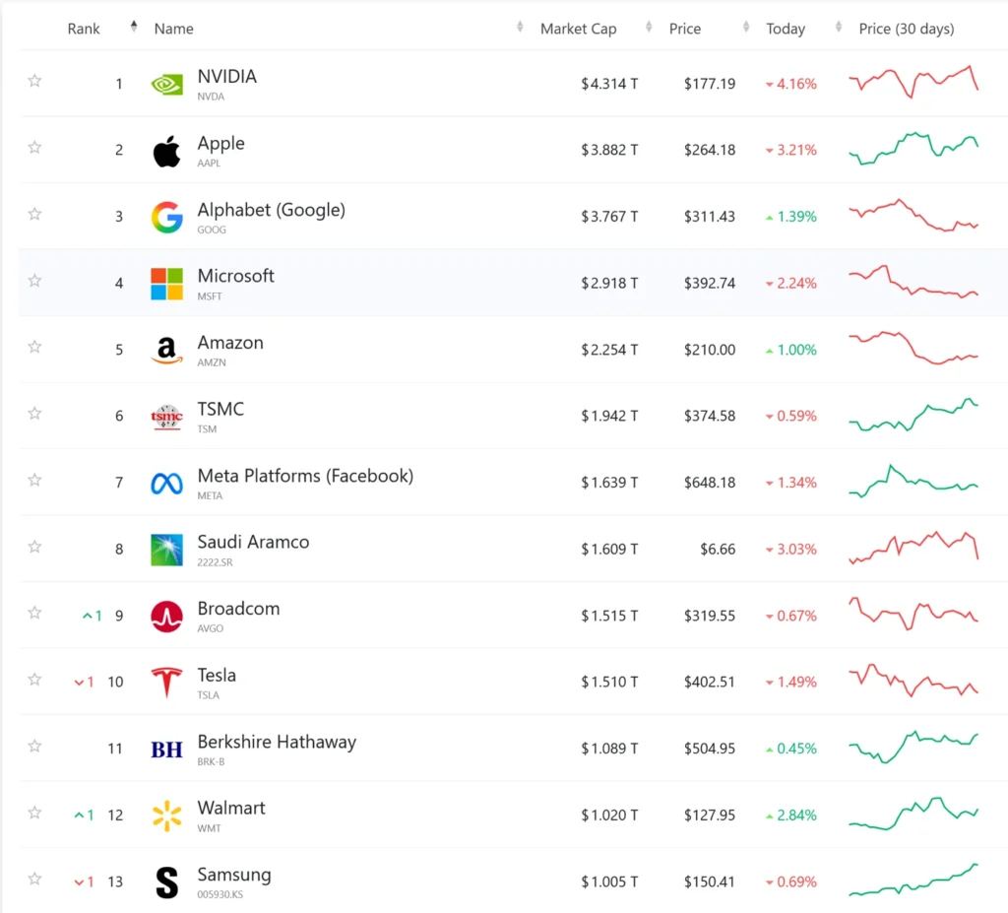Click the Tesla logo icon
Screen dimensions: 1008x913
(x=166, y=682)
